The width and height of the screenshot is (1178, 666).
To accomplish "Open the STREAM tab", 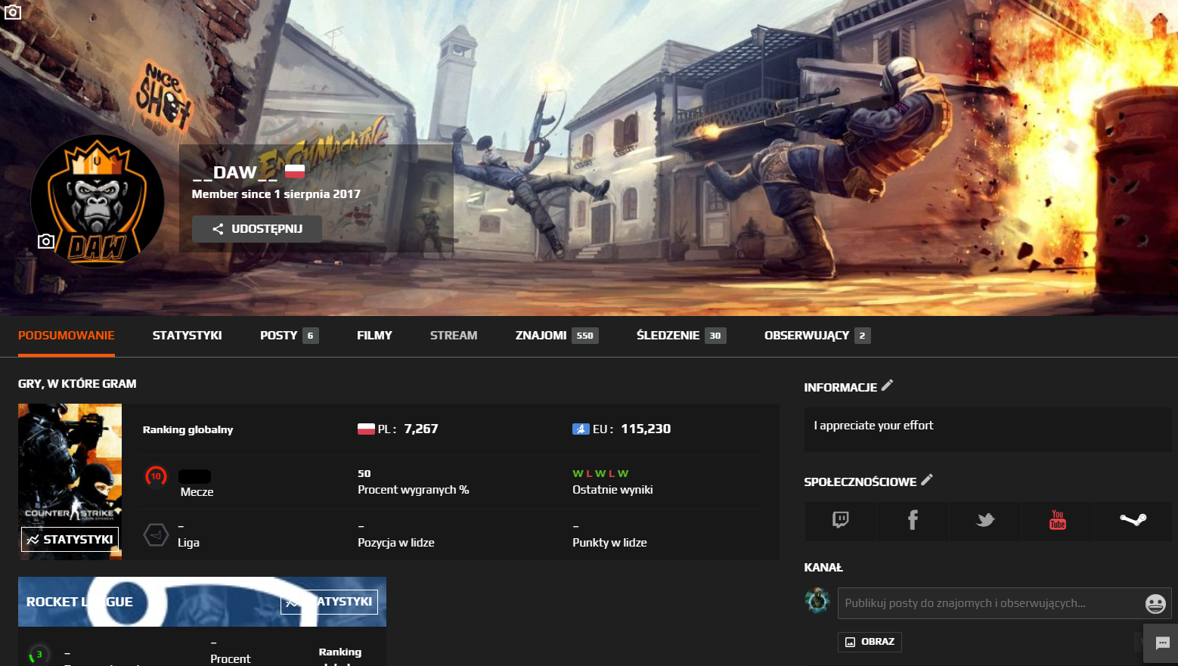I will (454, 336).
